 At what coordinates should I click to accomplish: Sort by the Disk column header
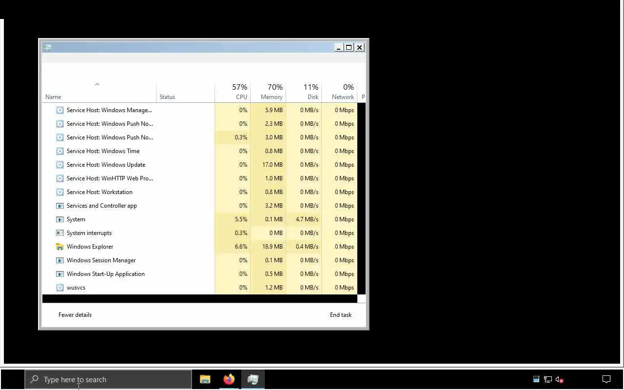click(304, 91)
